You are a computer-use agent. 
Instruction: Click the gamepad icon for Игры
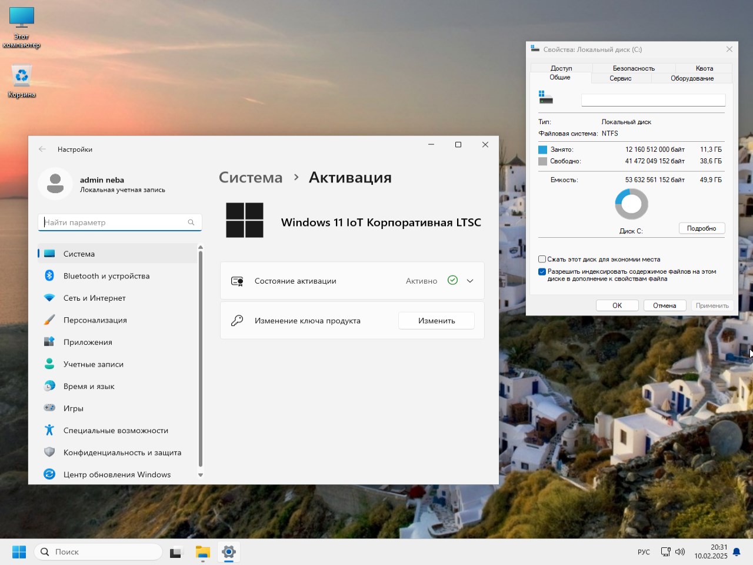click(x=49, y=408)
